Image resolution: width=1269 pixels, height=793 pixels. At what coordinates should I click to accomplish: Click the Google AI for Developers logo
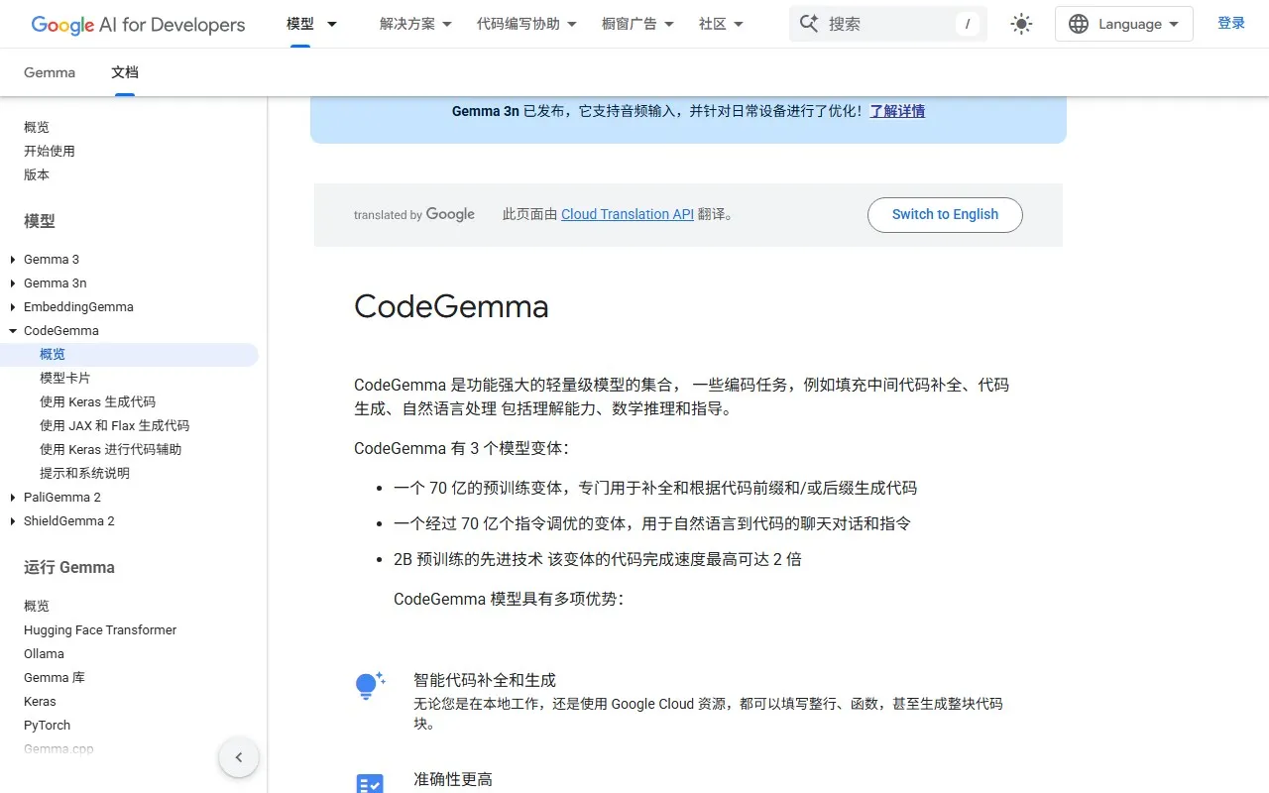pos(138,24)
